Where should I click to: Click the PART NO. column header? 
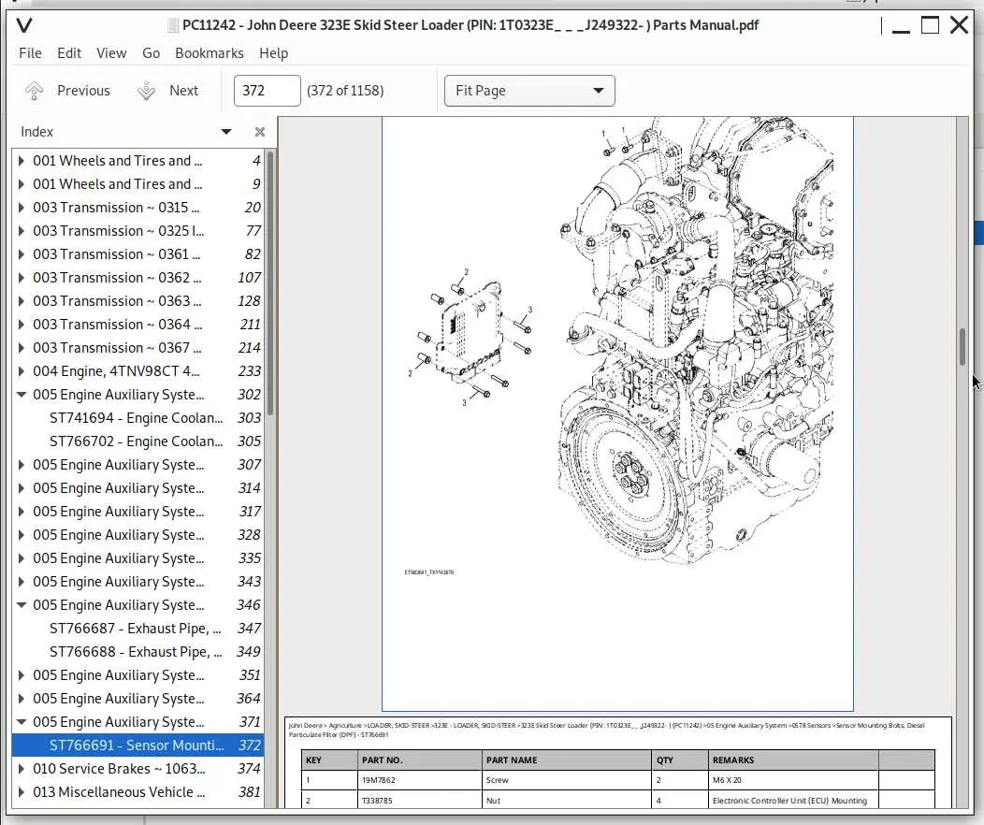[x=419, y=760]
